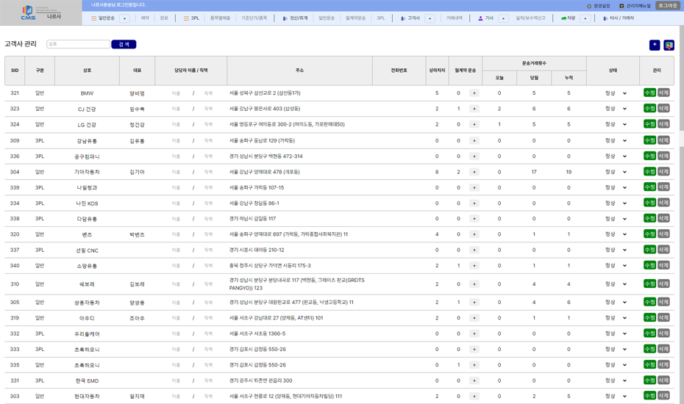Add monthly contract for 쌍용자동차 row
684x404 pixels.
pos(474,303)
